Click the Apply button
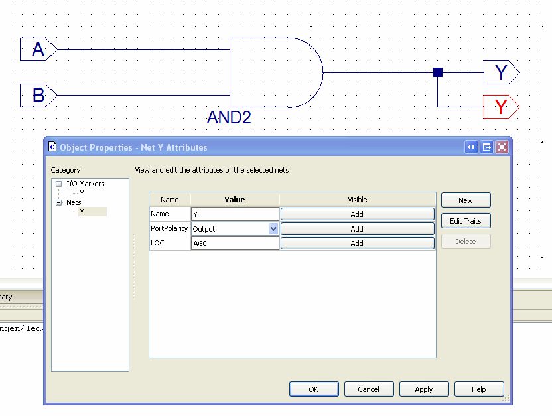552x416 pixels. coord(424,389)
